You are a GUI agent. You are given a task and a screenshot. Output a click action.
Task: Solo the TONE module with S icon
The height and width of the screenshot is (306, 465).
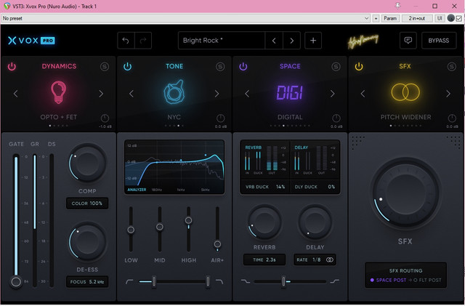220,66
